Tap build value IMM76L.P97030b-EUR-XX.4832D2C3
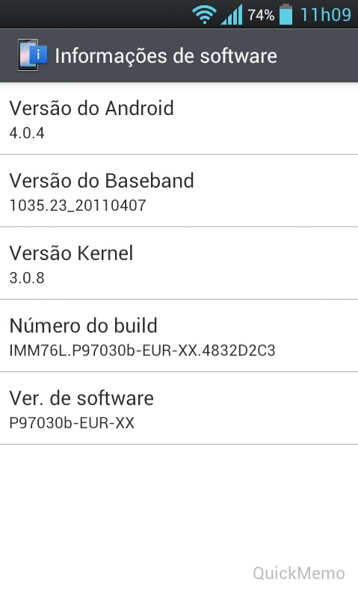Image resolution: width=358 pixels, height=597 pixels. pyautogui.click(x=142, y=350)
